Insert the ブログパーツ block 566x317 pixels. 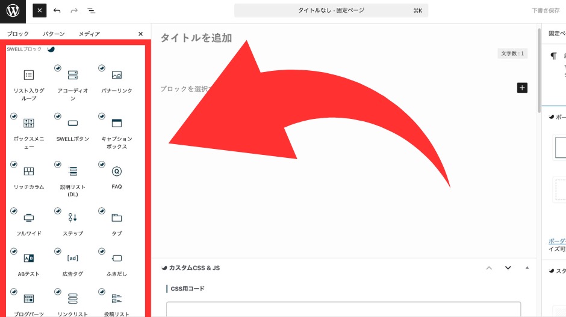29,303
